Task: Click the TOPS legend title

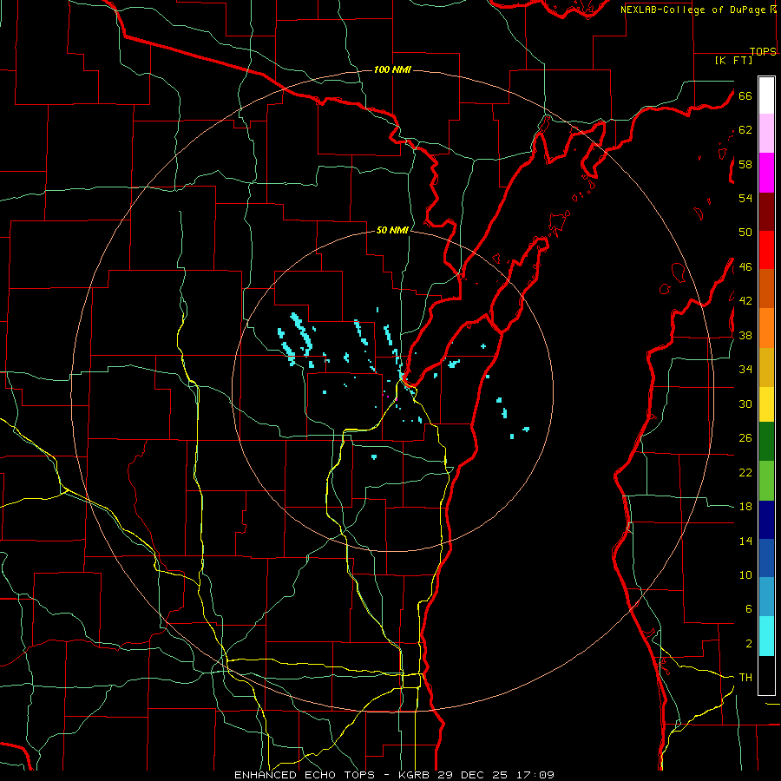Action: [763, 51]
